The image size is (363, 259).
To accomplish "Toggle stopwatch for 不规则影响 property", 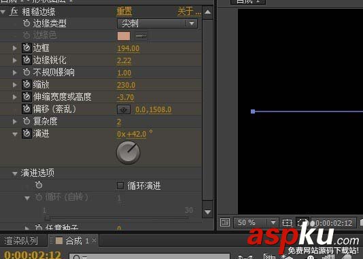I will 27,72.
